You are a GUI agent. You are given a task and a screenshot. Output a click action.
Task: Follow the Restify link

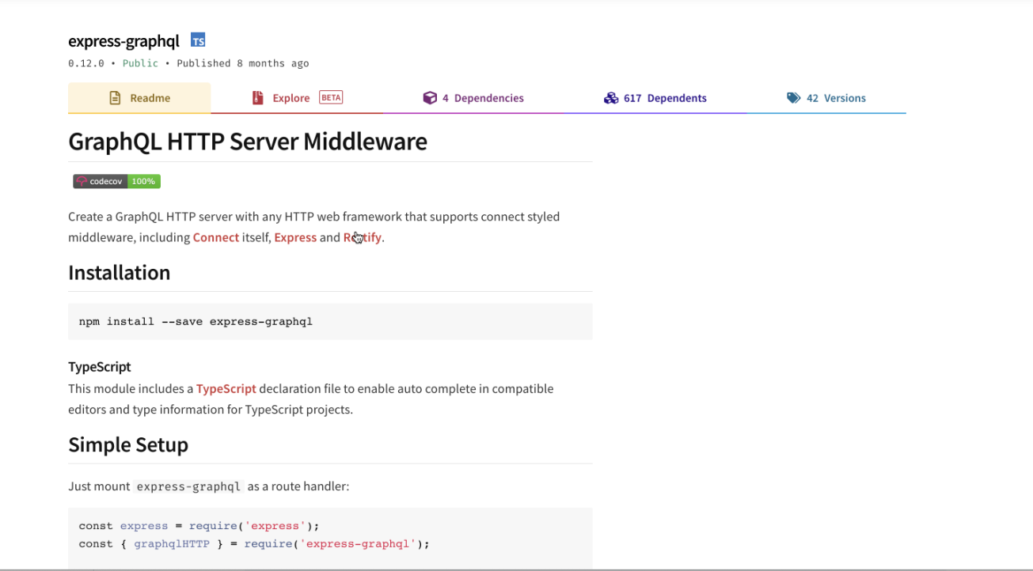click(x=363, y=237)
